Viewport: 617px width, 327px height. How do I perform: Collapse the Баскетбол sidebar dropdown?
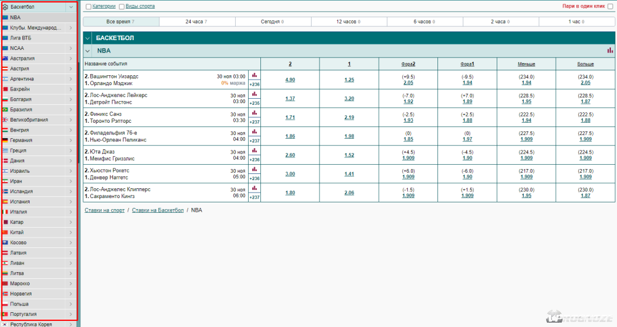coord(71,7)
